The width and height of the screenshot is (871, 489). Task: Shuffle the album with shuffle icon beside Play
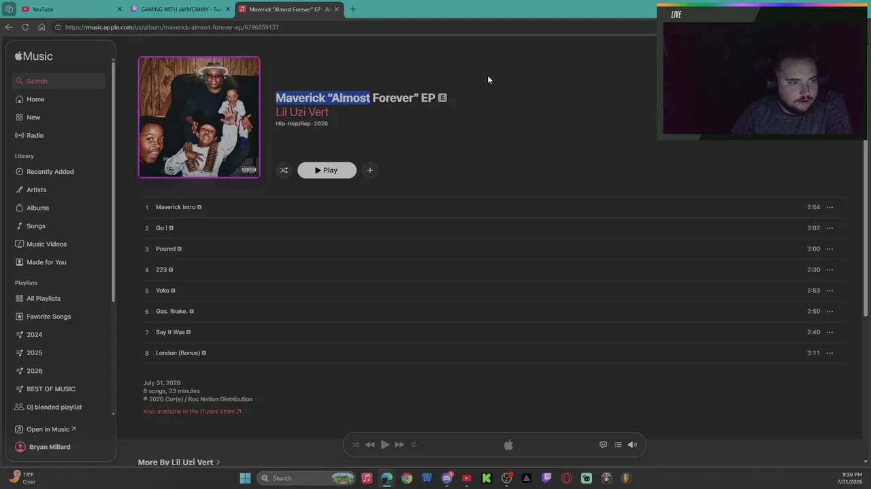[284, 170]
